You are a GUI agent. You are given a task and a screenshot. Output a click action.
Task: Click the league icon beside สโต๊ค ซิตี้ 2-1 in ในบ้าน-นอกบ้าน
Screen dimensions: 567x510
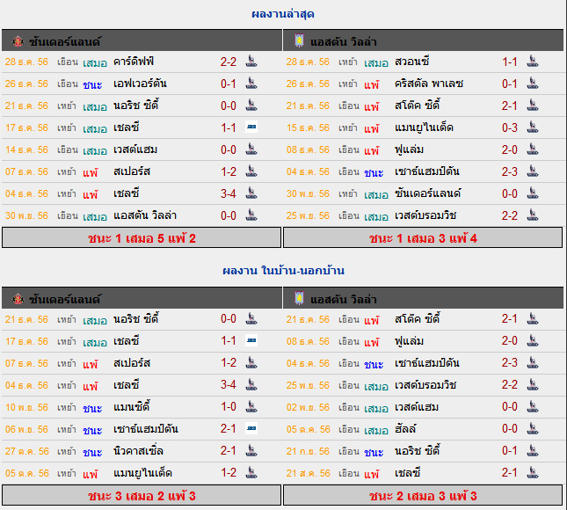coord(533,318)
